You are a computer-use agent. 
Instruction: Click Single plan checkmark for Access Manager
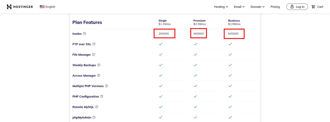[x=161, y=75]
